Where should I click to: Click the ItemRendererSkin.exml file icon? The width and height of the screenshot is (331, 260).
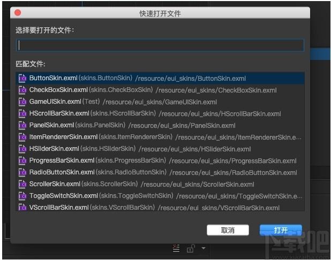(22, 137)
